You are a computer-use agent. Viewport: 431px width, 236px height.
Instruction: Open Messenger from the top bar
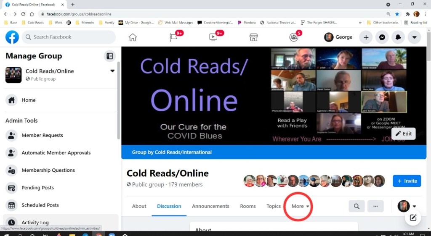point(382,37)
